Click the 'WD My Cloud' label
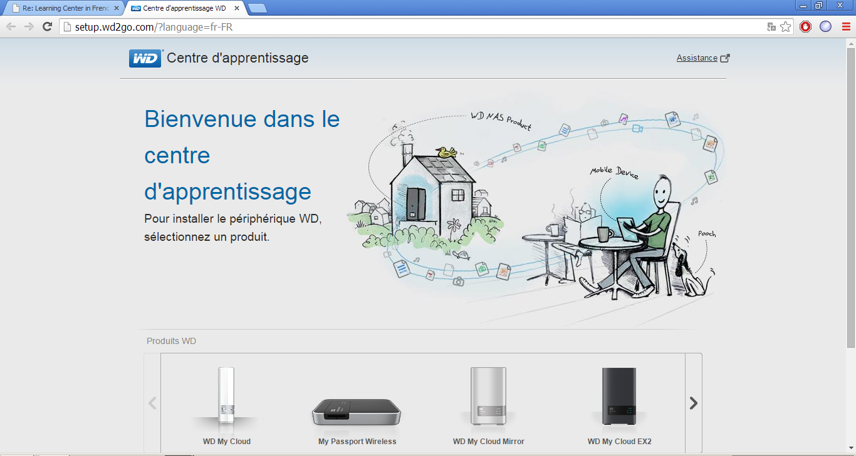856x456 pixels. 227,442
